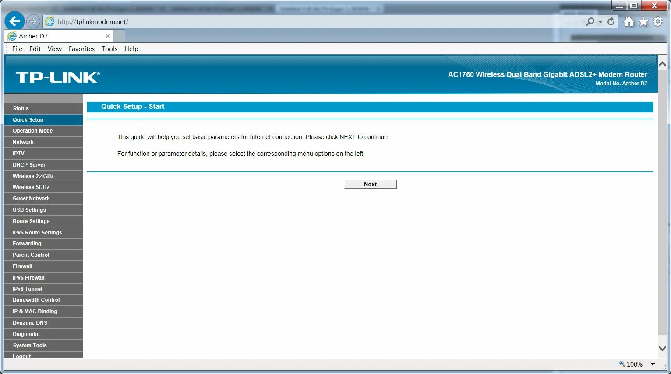
Task: Close the Archer D7 tab
Action: [108, 36]
